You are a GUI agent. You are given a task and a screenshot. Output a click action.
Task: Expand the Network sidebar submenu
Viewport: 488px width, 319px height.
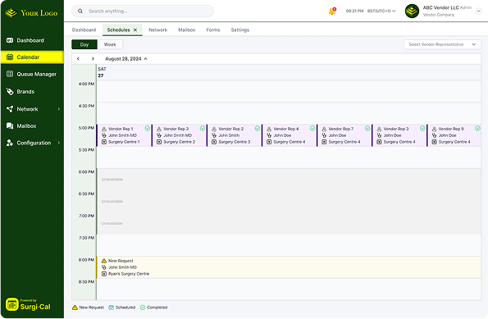tap(59, 109)
